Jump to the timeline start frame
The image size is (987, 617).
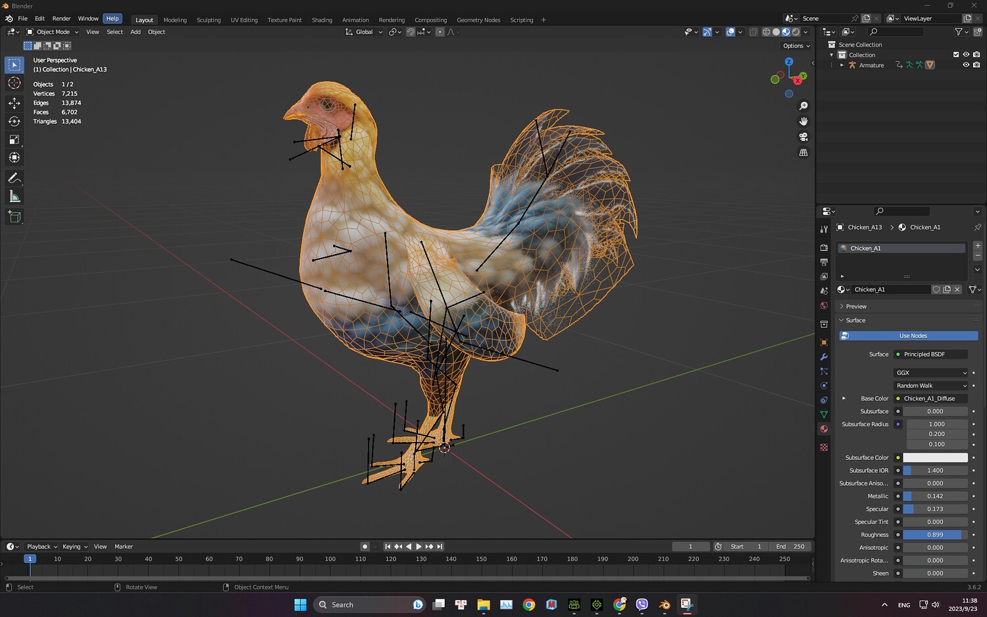pos(388,547)
